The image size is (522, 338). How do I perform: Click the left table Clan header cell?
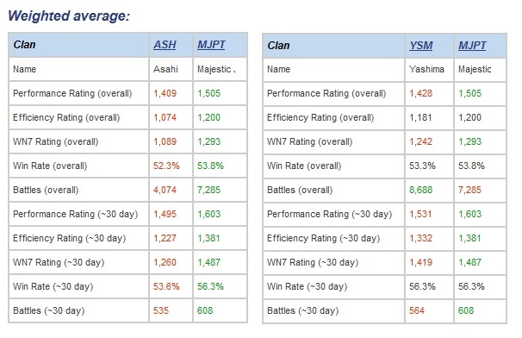coord(79,45)
